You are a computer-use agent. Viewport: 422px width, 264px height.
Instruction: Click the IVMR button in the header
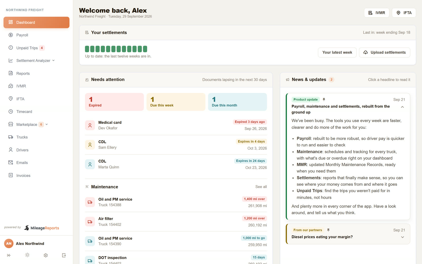pos(377,13)
